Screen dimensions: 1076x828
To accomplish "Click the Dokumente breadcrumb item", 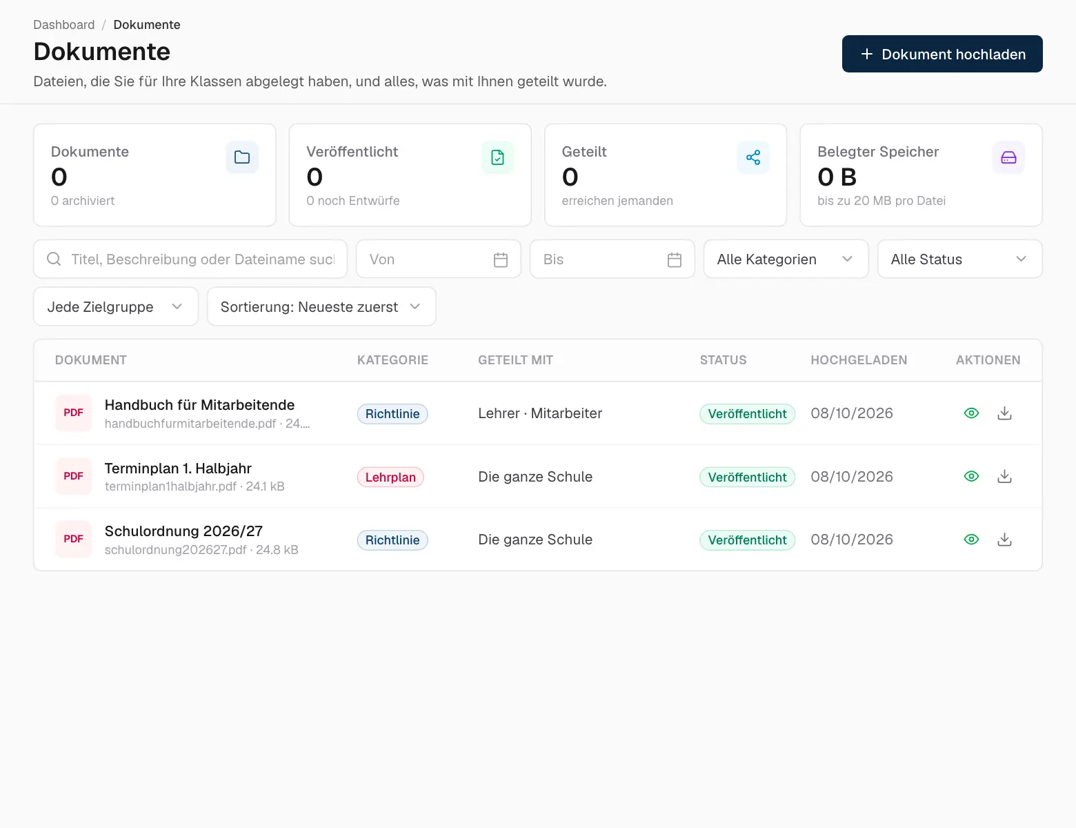I will pyautogui.click(x=147, y=25).
